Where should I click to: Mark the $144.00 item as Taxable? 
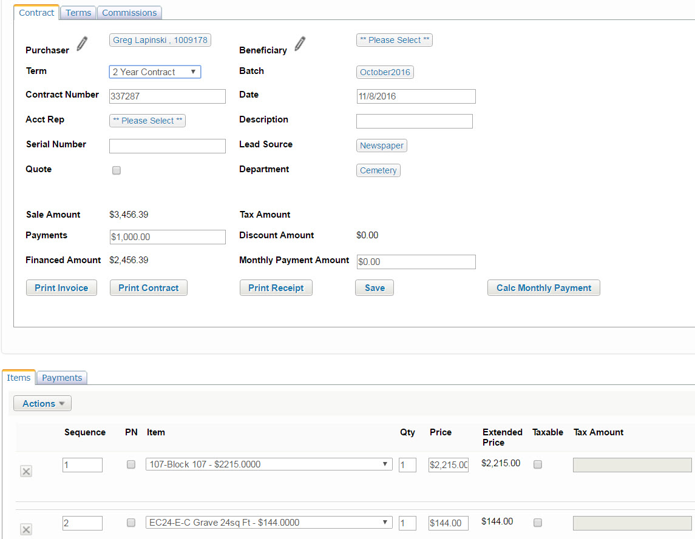537,522
